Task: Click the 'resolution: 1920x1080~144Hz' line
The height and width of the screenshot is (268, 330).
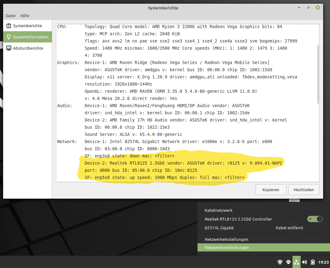Action: (118, 84)
